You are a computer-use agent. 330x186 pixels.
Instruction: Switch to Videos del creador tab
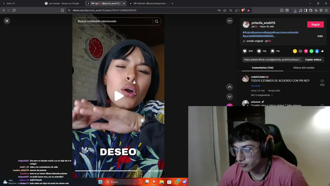click(x=304, y=68)
